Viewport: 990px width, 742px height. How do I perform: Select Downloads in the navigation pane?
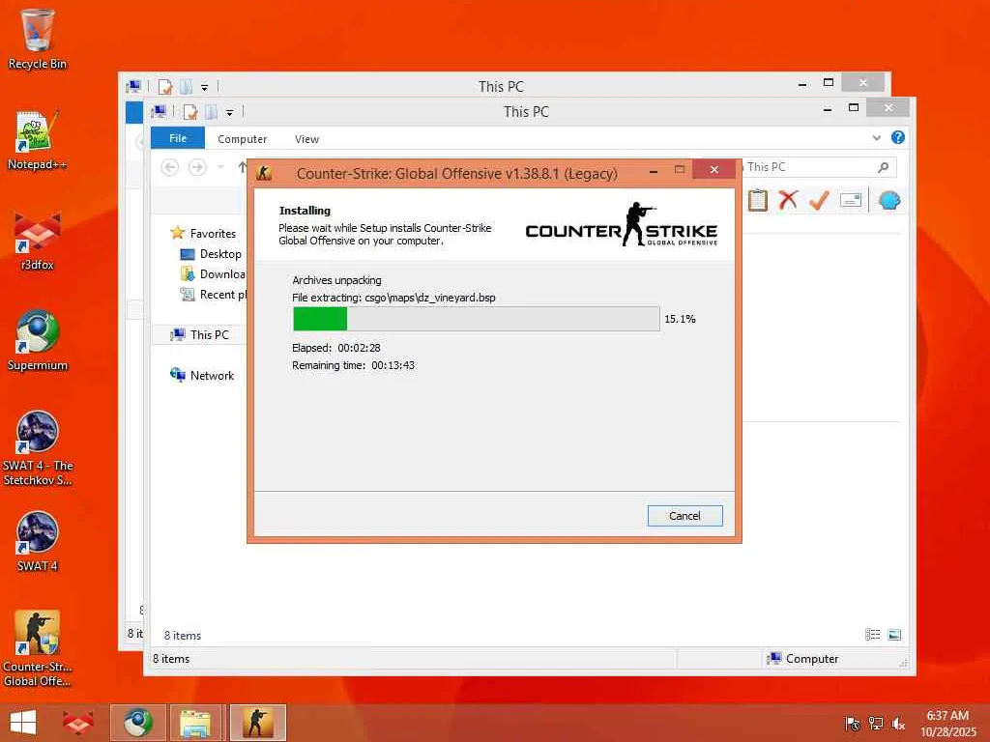pyautogui.click(x=214, y=273)
